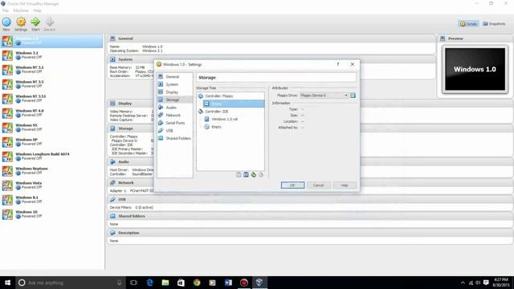Open Serial Ports page in Settings sidebar
This screenshot has height=289, width=514.
pyautogui.click(x=175, y=123)
